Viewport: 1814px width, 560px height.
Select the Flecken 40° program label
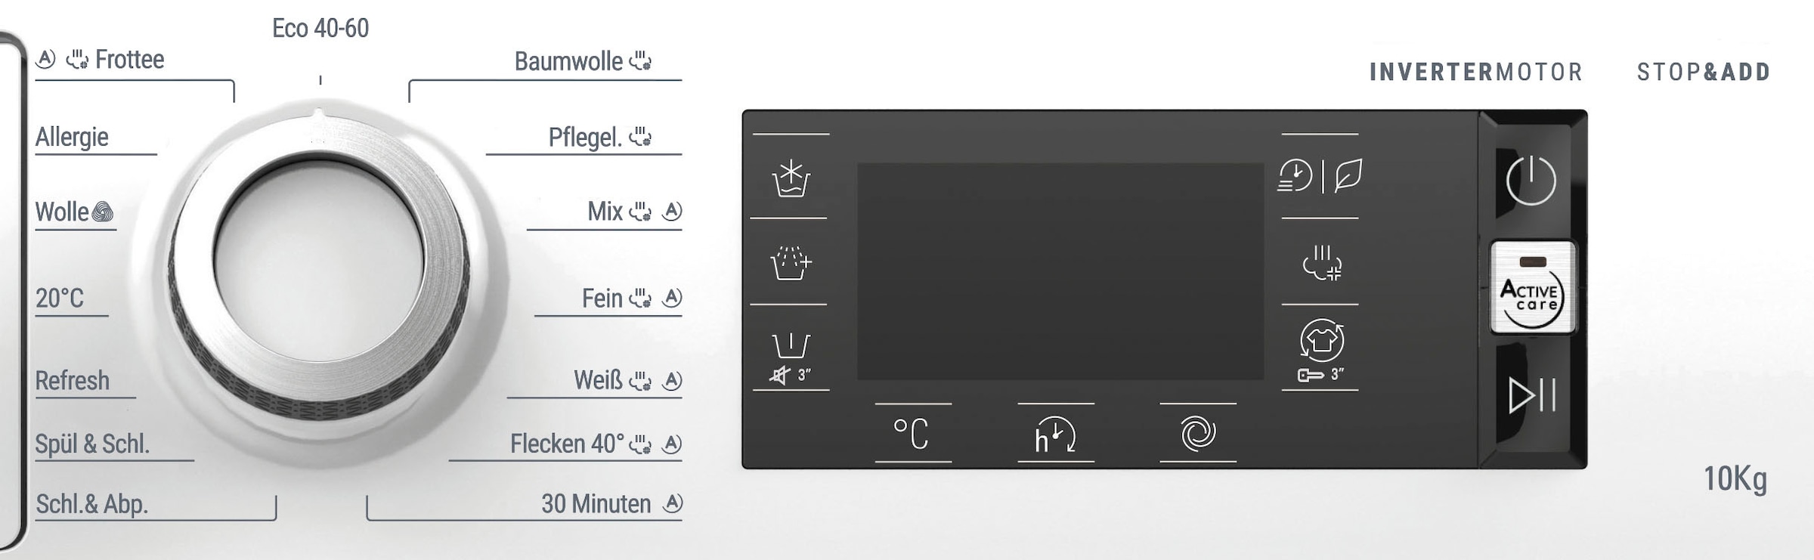tap(567, 444)
